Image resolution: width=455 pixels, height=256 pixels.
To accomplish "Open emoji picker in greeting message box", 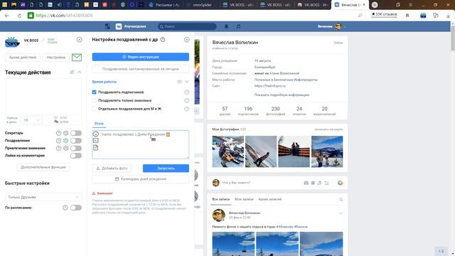I will pyautogui.click(x=95, y=134).
